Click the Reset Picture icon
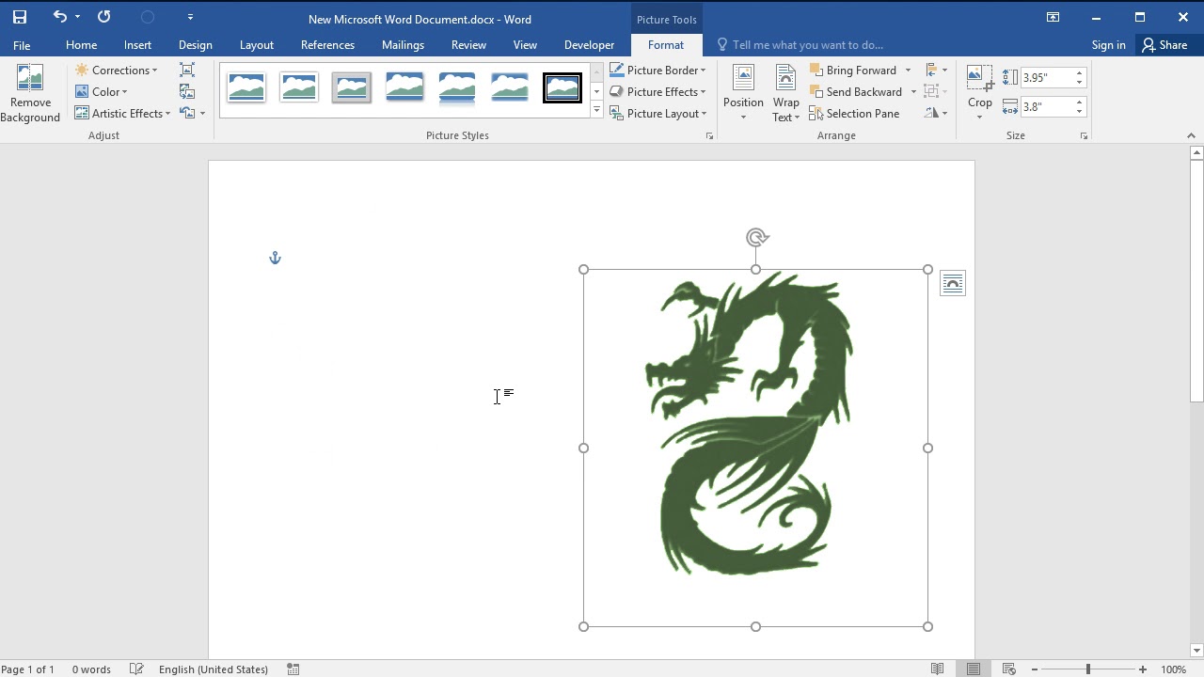The image size is (1204, 677). [x=187, y=113]
